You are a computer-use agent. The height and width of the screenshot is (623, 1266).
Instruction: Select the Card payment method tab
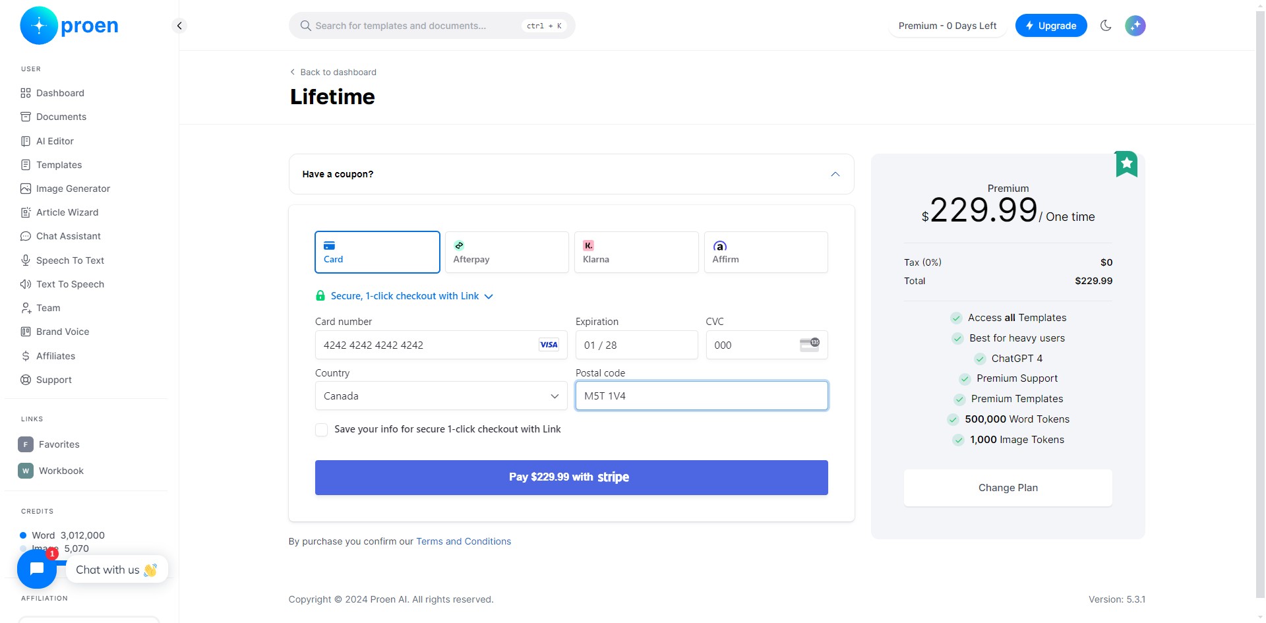(377, 252)
